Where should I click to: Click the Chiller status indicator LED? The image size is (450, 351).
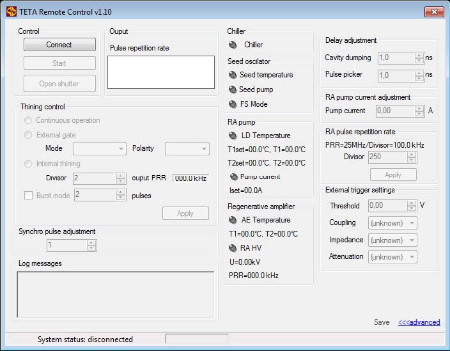(x=233, y=45)
